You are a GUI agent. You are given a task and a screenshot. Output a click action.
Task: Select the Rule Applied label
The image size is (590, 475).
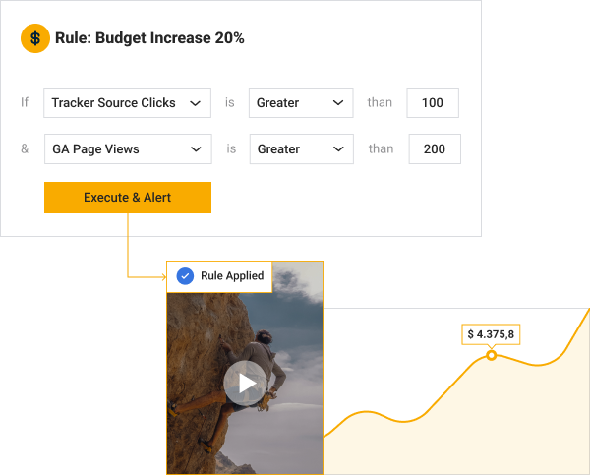coord(232,276)
